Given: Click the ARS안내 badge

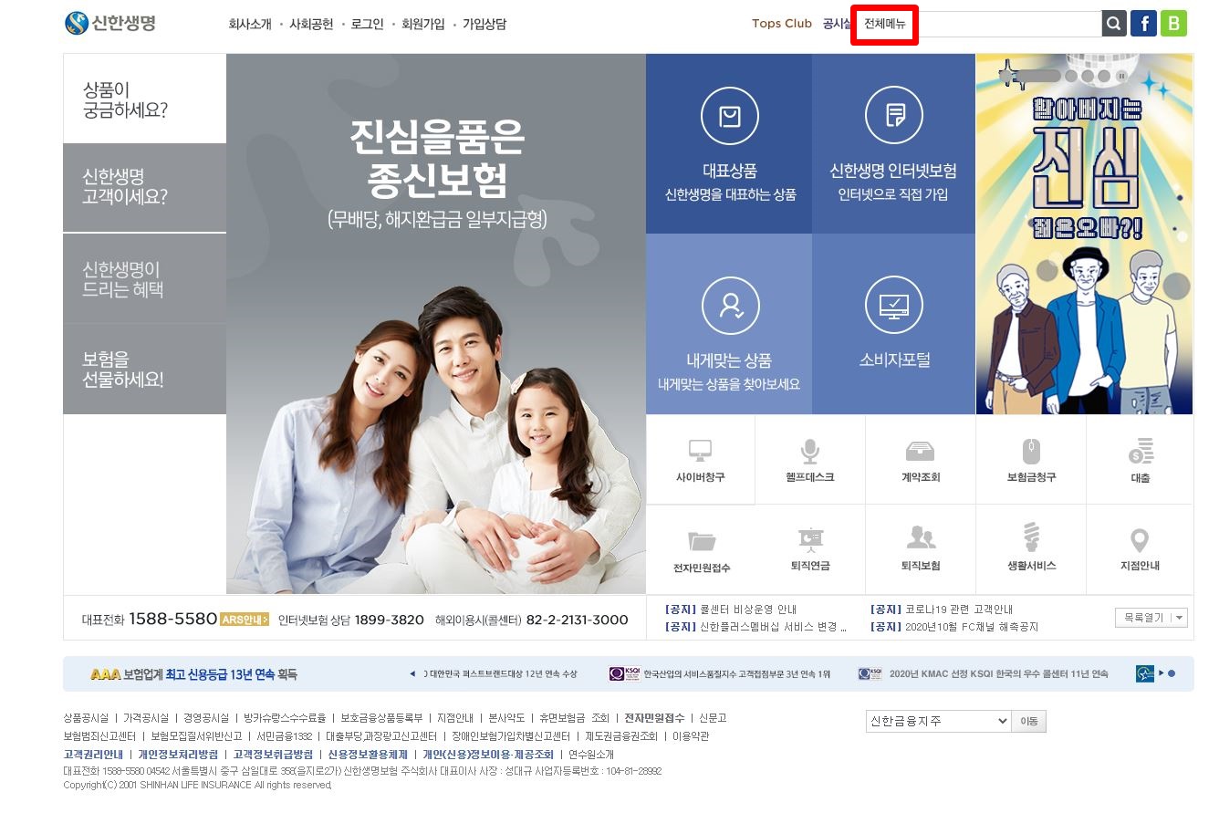Looking at the screenshot, I should pyautogui.click(x=245, y=620).
